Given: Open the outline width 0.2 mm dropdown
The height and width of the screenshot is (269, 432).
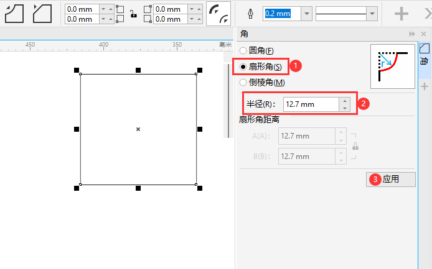Looking at the screenshot, I should coord(306,14).
